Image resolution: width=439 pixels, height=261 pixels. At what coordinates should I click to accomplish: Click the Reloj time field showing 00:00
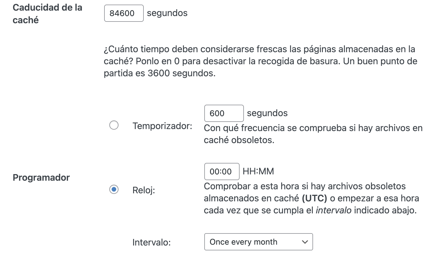coord(222,172)
